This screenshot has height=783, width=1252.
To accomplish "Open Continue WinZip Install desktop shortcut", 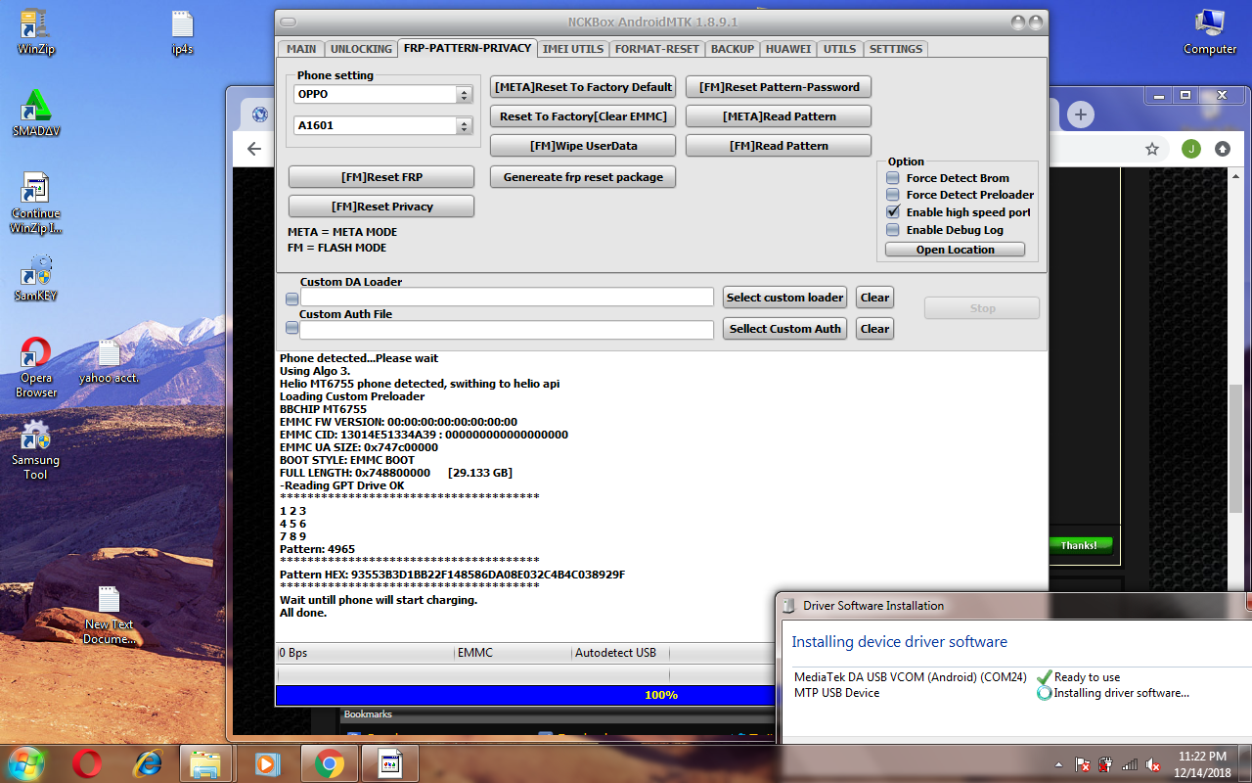I will click(36, 204).
